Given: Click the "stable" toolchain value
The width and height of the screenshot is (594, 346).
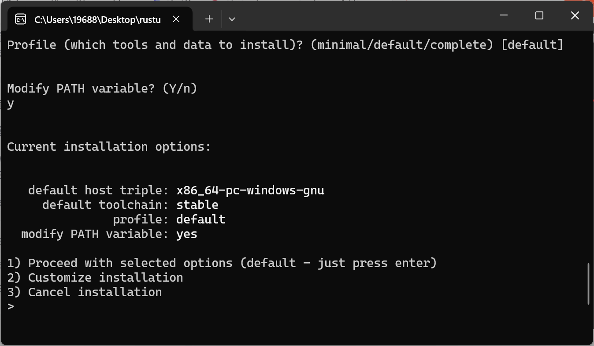Looking at the screenshot, I should tap(197, 205).
